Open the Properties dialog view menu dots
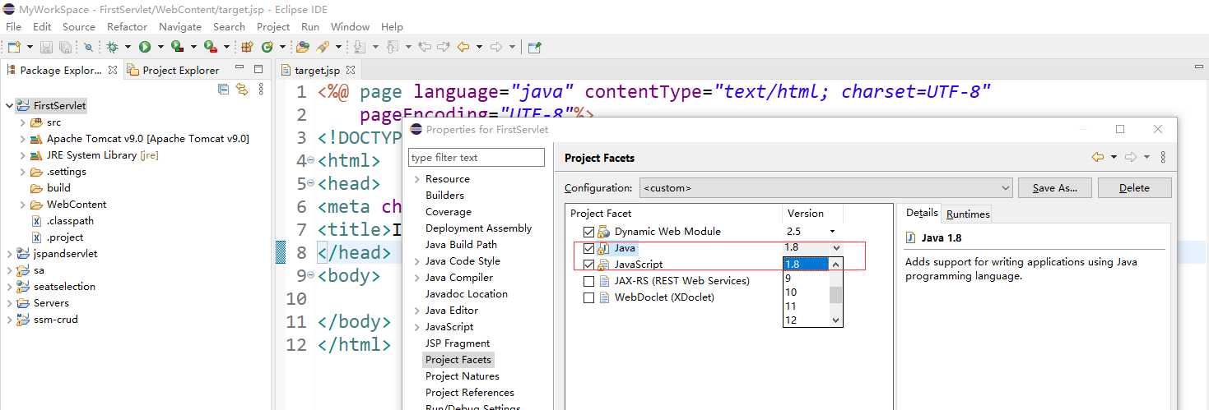This screenshot has height=410, width=1209. [x=1162, y=157]
